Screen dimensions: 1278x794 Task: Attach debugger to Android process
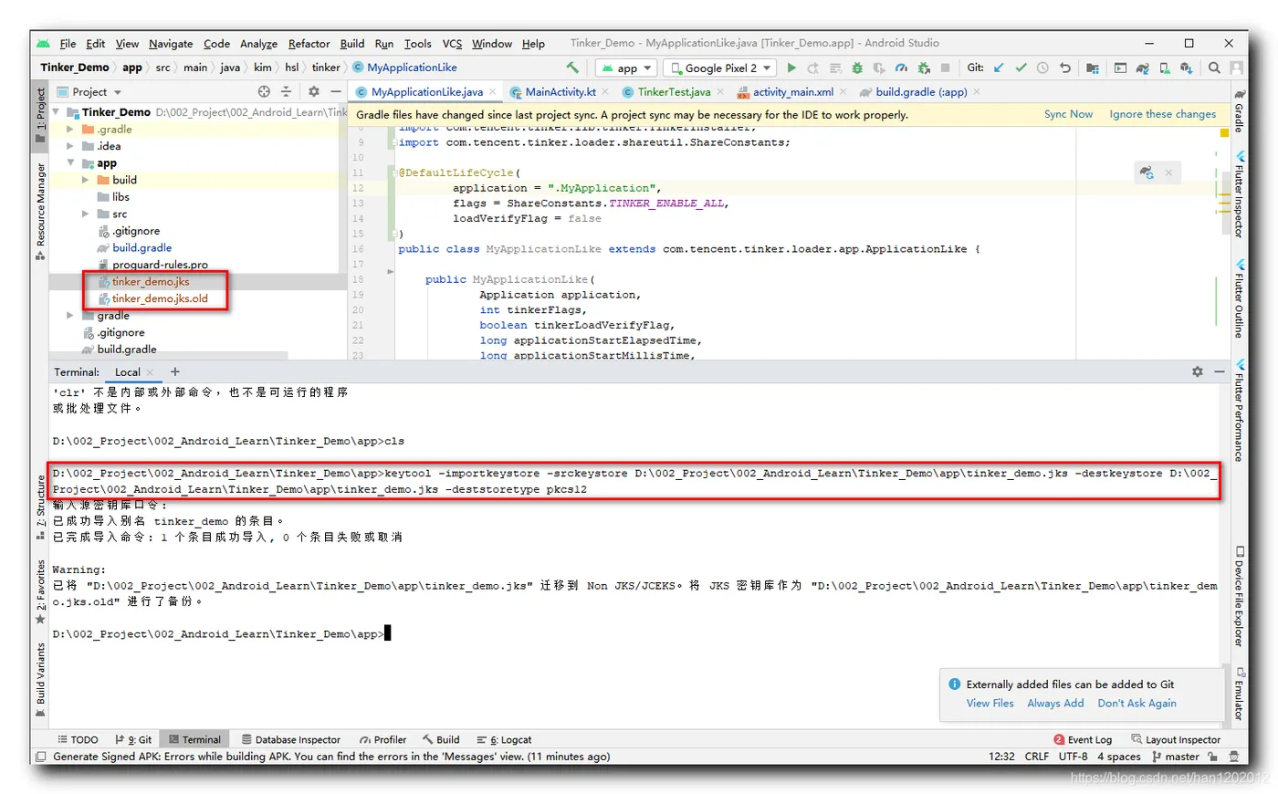[x=924, y=68]
